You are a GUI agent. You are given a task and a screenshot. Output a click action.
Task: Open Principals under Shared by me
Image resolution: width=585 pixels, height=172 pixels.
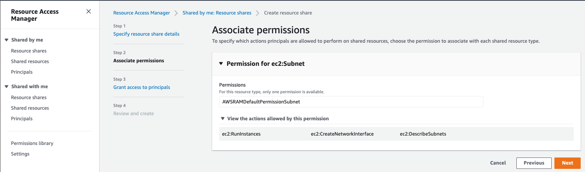[22, 72]
